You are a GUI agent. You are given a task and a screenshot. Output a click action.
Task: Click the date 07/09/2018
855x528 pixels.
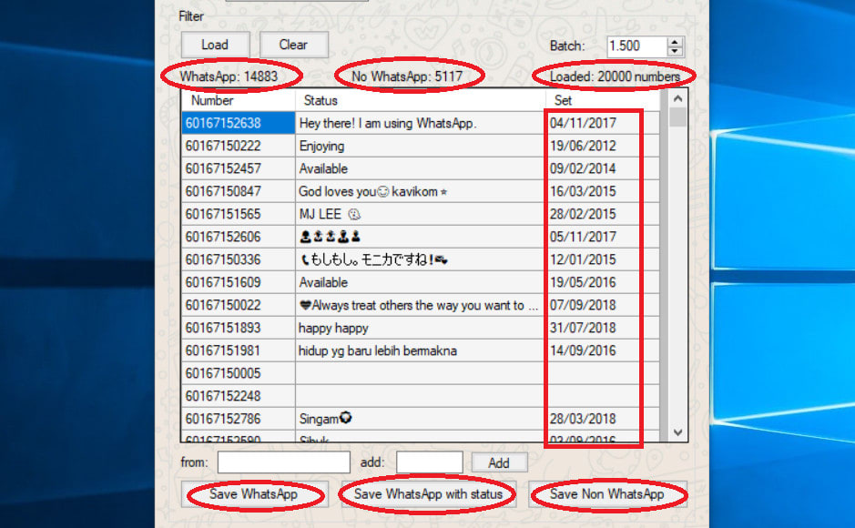coord(583,305)
